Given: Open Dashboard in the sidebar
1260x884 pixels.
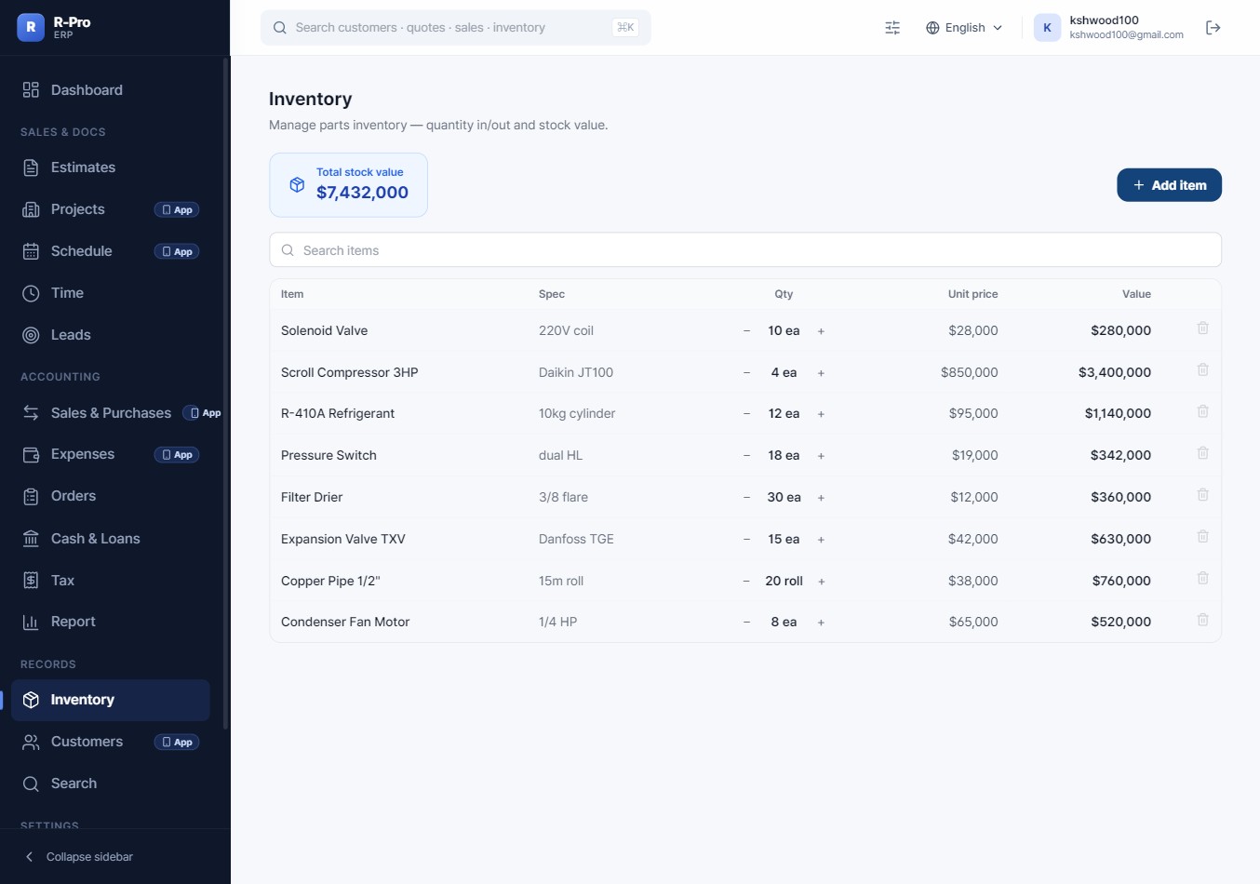Looking at the screenshot, I should [111, 90].
